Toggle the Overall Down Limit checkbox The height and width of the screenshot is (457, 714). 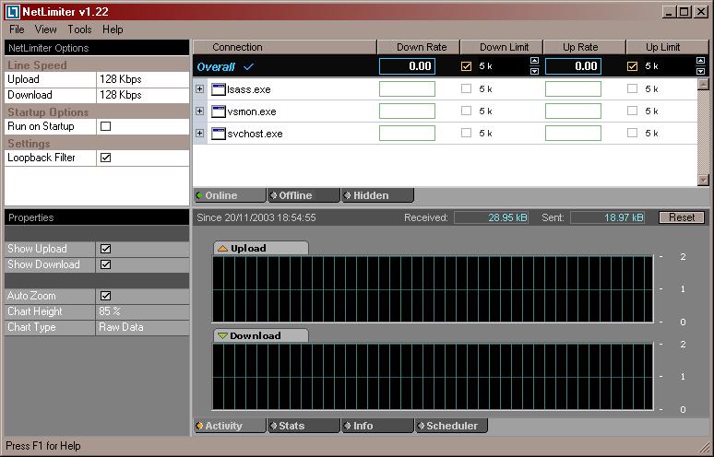[466, 66]
